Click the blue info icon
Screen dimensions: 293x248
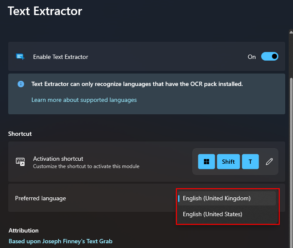(x=21, y=84)
